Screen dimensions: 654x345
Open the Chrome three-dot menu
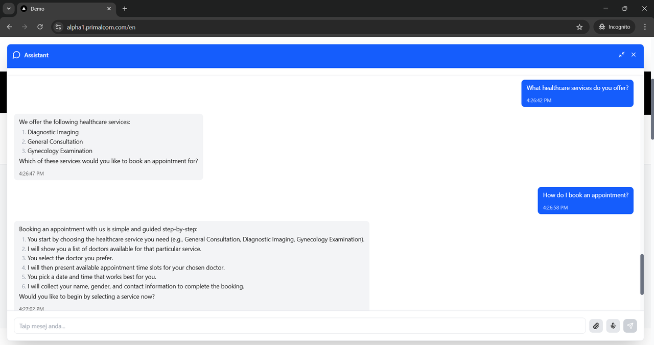coord(644,27)
